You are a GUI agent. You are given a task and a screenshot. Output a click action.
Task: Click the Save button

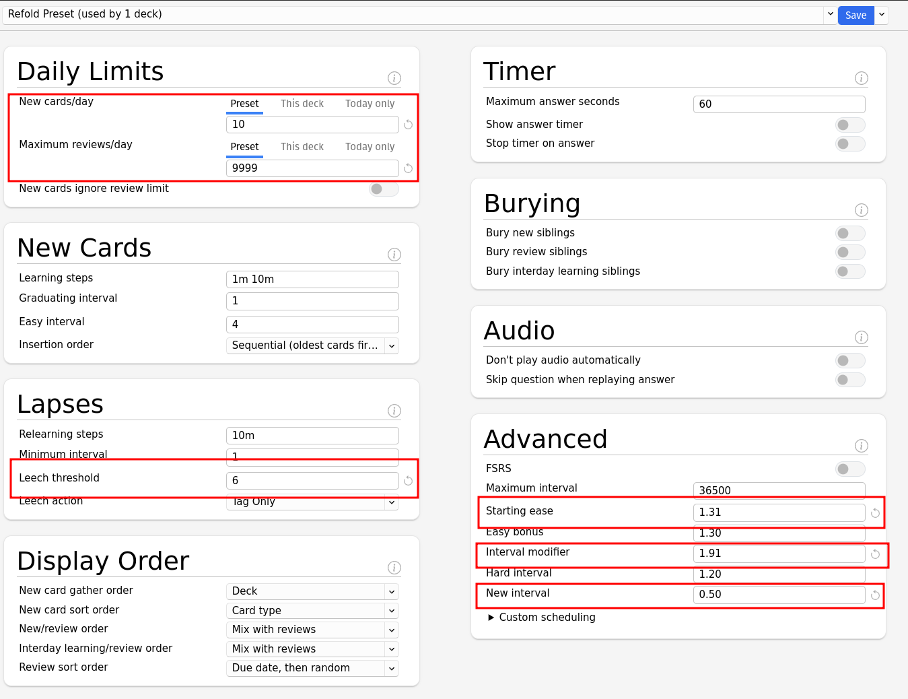(x=855, y=14)
